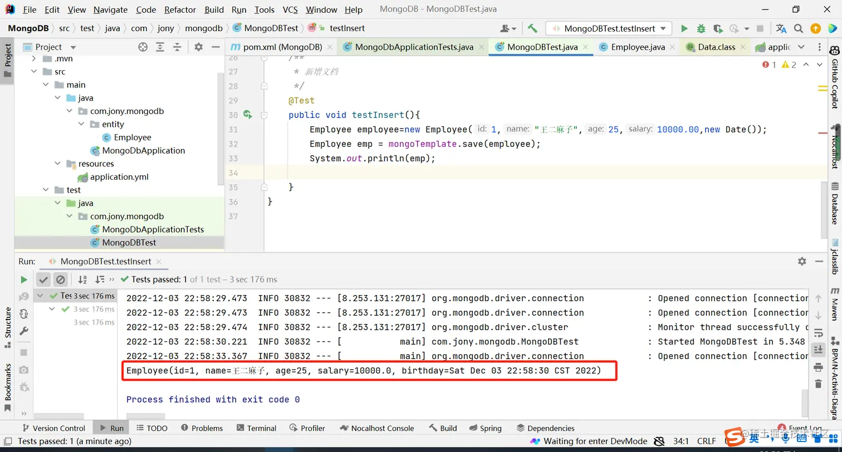
Task: Click the 34:1 cursor position indicator
Action: 681,441
